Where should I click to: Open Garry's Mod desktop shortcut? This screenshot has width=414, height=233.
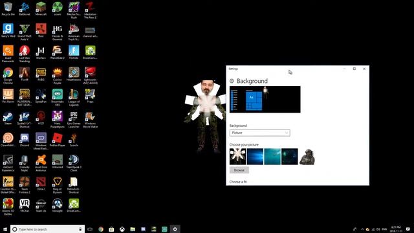[x=8, y=30]
